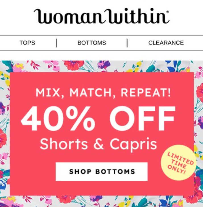203x207 pixels.
Task: Click the floral border left of banner
Action: pos(5,132)
